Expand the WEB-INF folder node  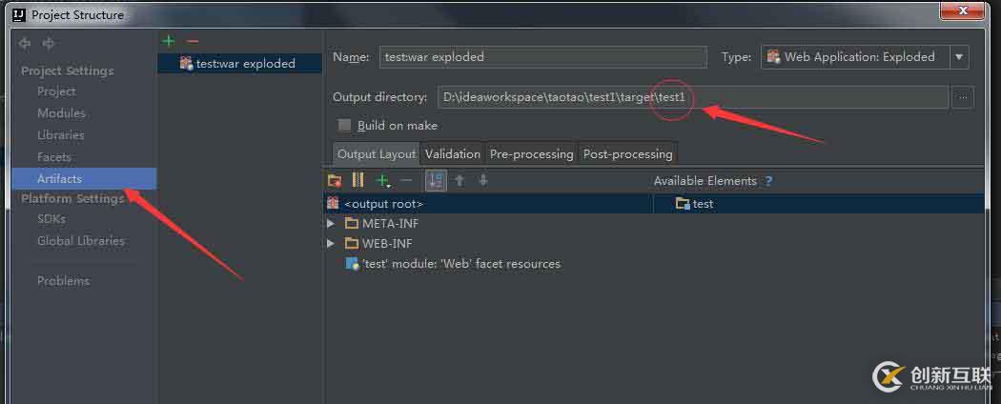point(331,243)
